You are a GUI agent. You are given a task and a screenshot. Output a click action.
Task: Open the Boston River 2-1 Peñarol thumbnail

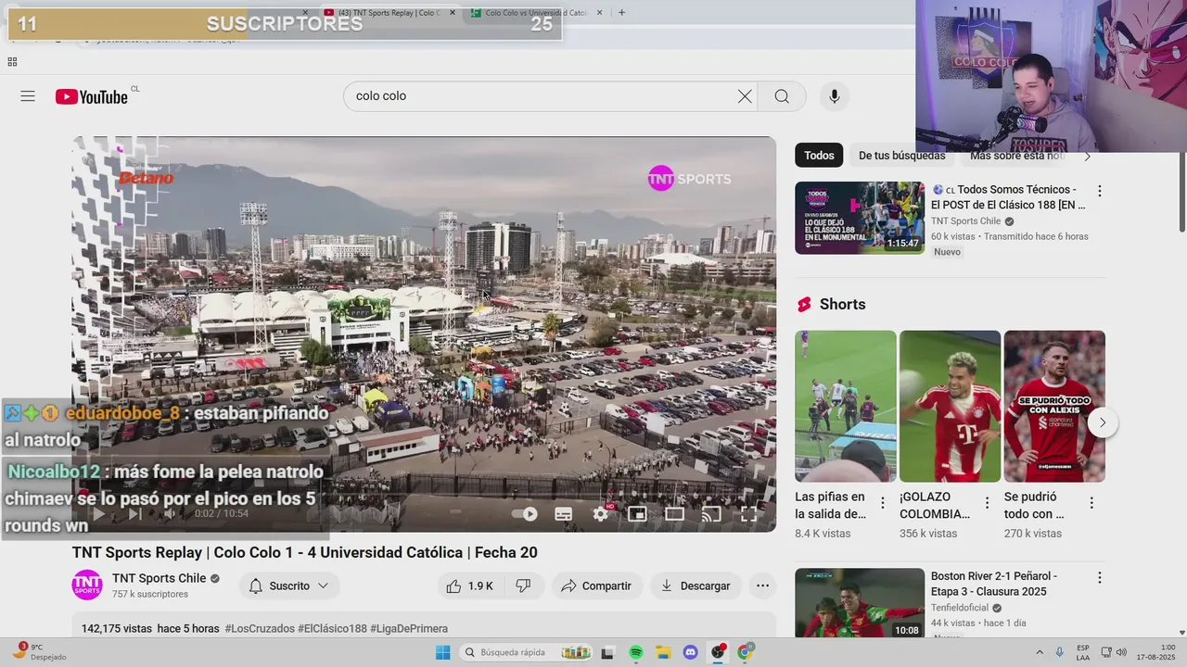pyautogui.click(x=860, y=603)
